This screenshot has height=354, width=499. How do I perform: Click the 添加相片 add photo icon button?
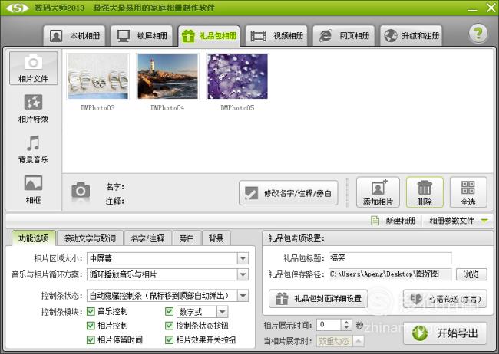pos(378,192)
